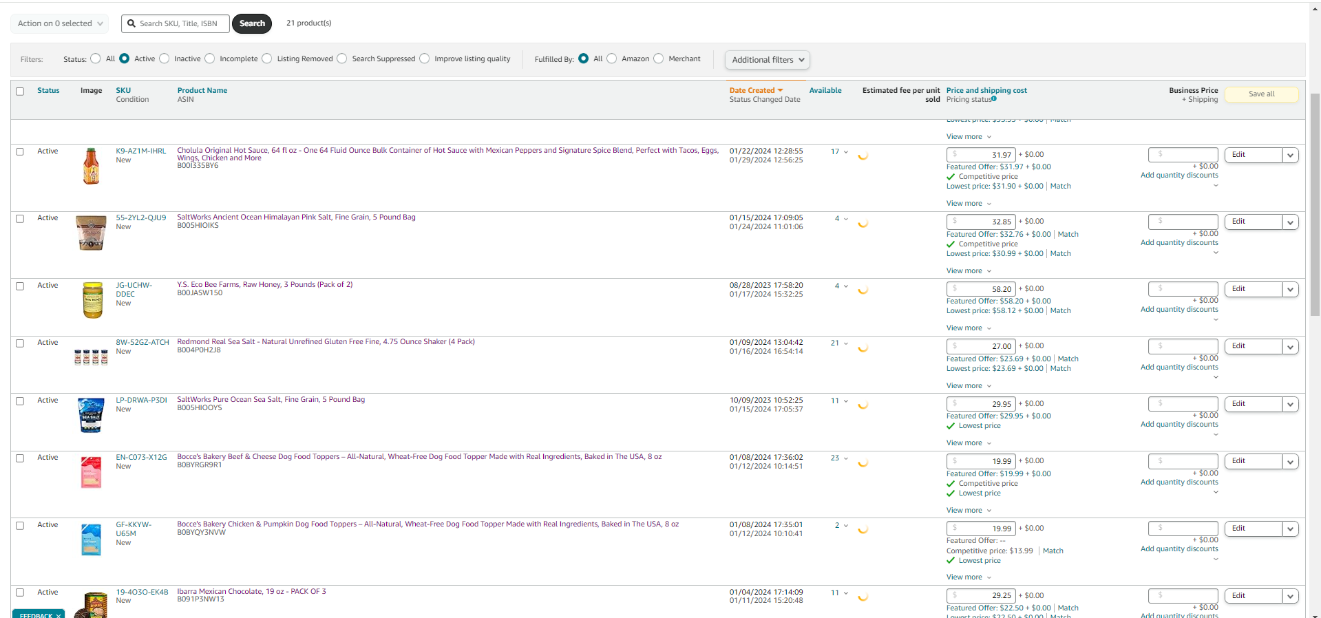Open the Redmond Real Sea Salt product link
The image size is (1321, 618).
pos(326,342)
